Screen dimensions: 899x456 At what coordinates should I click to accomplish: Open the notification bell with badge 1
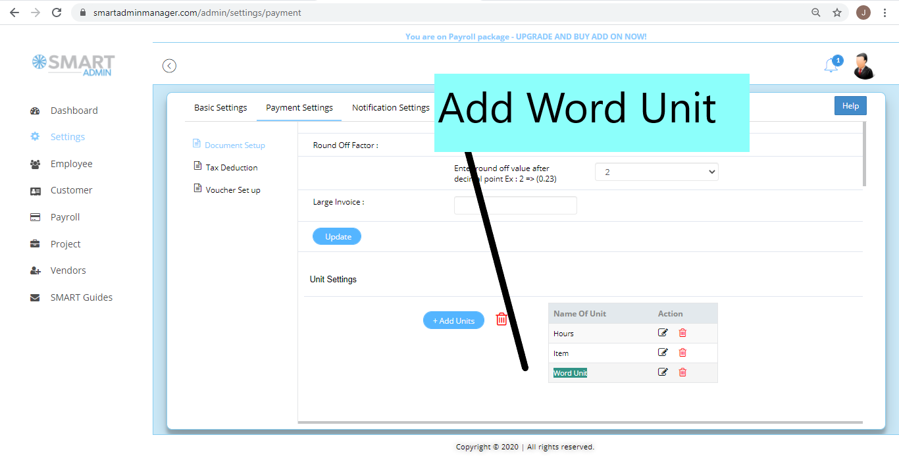830,65
